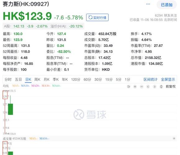
Task: Select the 五日 chart tab
Action: tap(18, 79)
